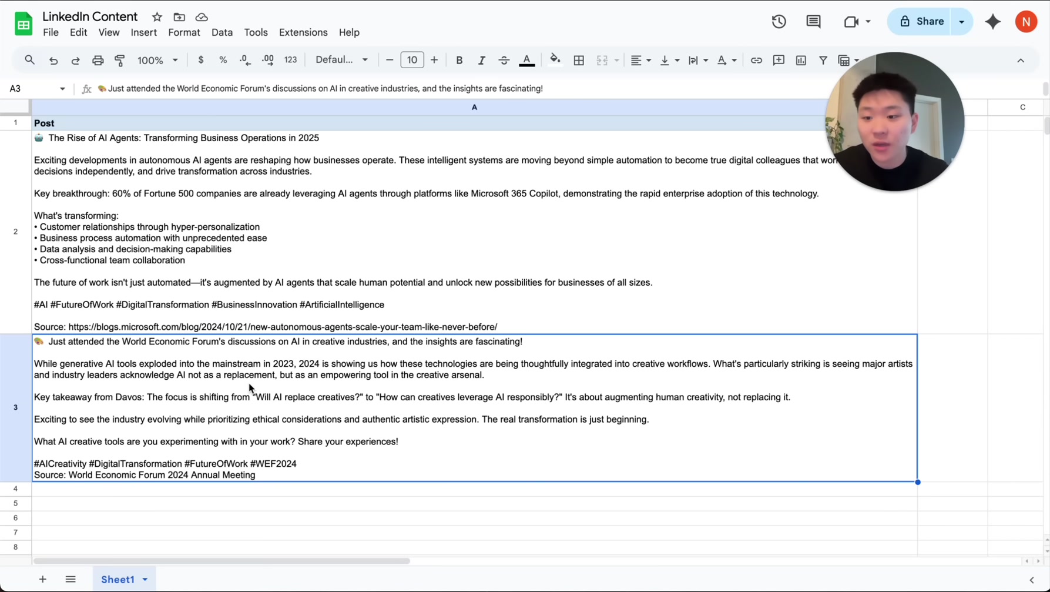This screenshot has height=592, width=1050.
Task: Open the Sheet1 tab menu arrow
Action: tap(145, 580)
